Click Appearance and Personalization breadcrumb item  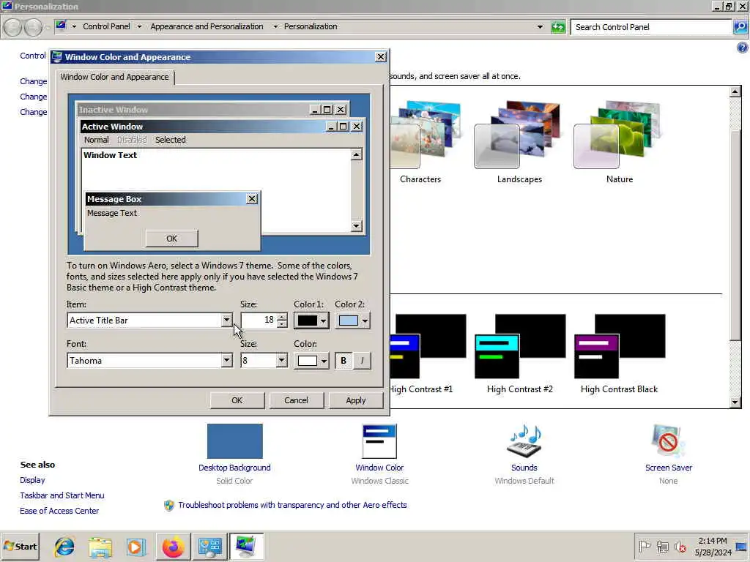207,27
